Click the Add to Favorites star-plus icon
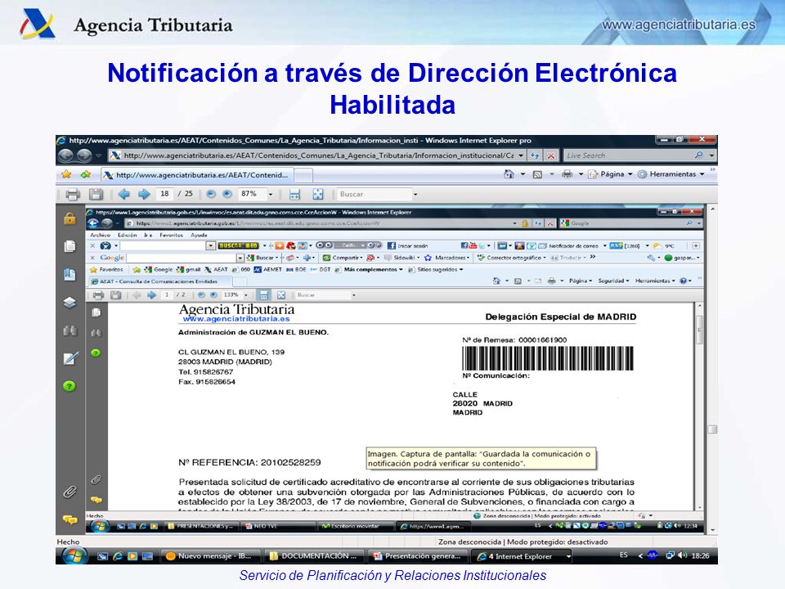The width and height of the screenshot is (785, 589). tap(86, 174)
